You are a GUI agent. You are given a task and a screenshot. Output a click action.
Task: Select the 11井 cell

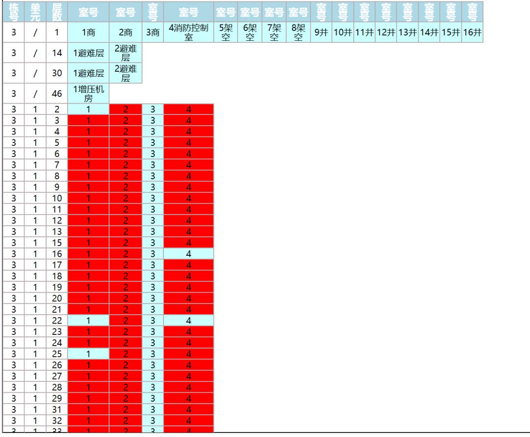pyautogui.click(x=364, y=32)
